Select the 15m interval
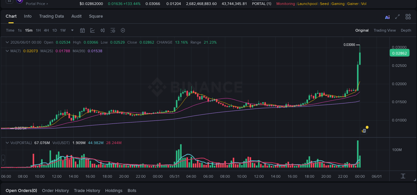The image size is (417, 195). [29, 30]
